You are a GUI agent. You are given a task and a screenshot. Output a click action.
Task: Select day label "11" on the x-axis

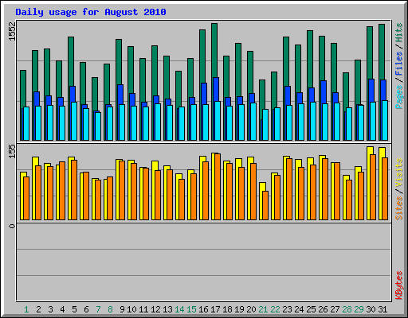143,309
